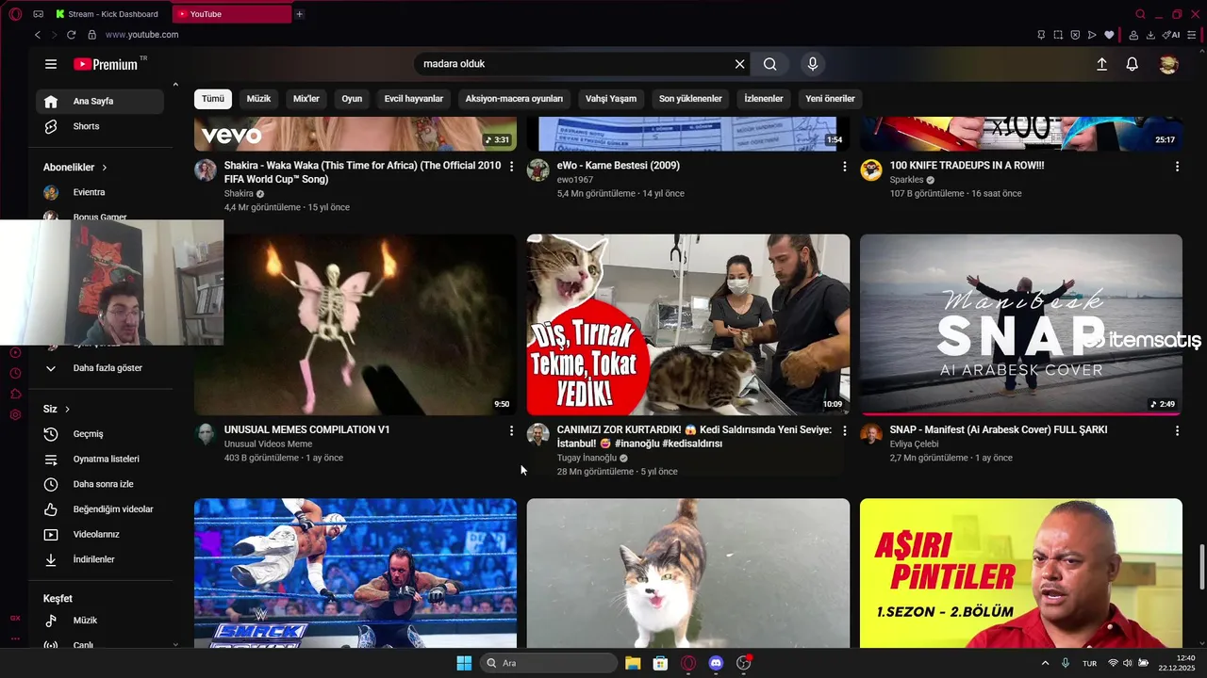1207x678 pixels.
Task: Open Oynatma listeleri playlists
Action: click(x=100, y=460)
